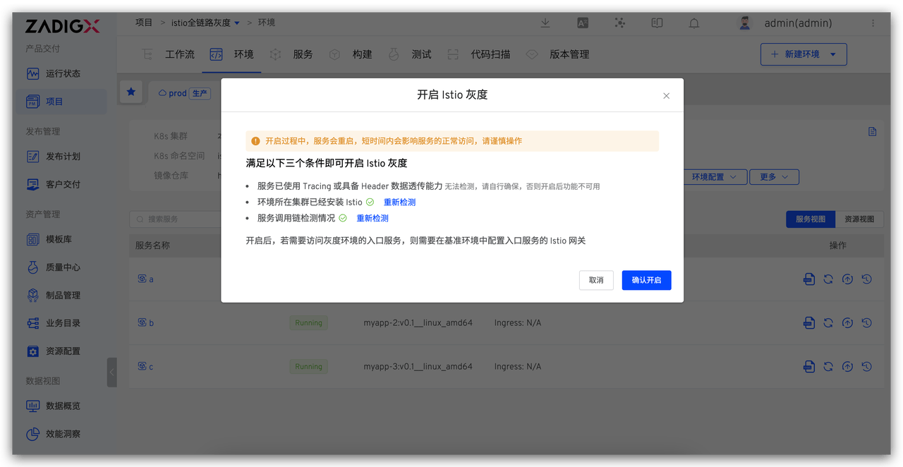
Task: View YAML for service b using its file icon
Action: (x=808, y=322)
